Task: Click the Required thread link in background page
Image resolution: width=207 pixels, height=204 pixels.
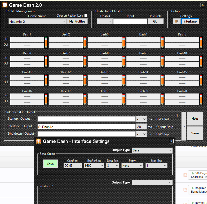Action: (201, 188)
